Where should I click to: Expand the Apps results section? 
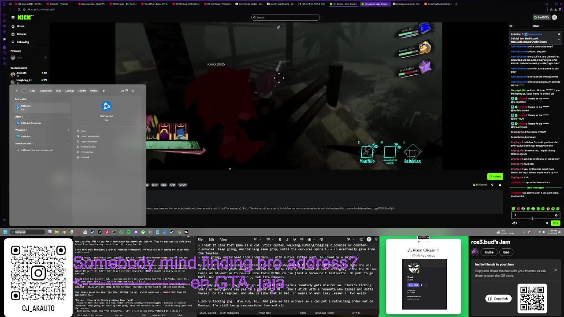pos(69,117)
